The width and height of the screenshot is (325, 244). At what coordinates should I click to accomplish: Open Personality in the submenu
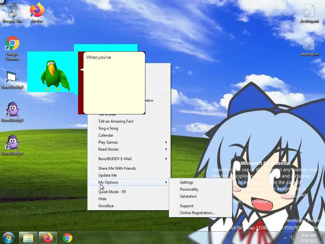201,189
